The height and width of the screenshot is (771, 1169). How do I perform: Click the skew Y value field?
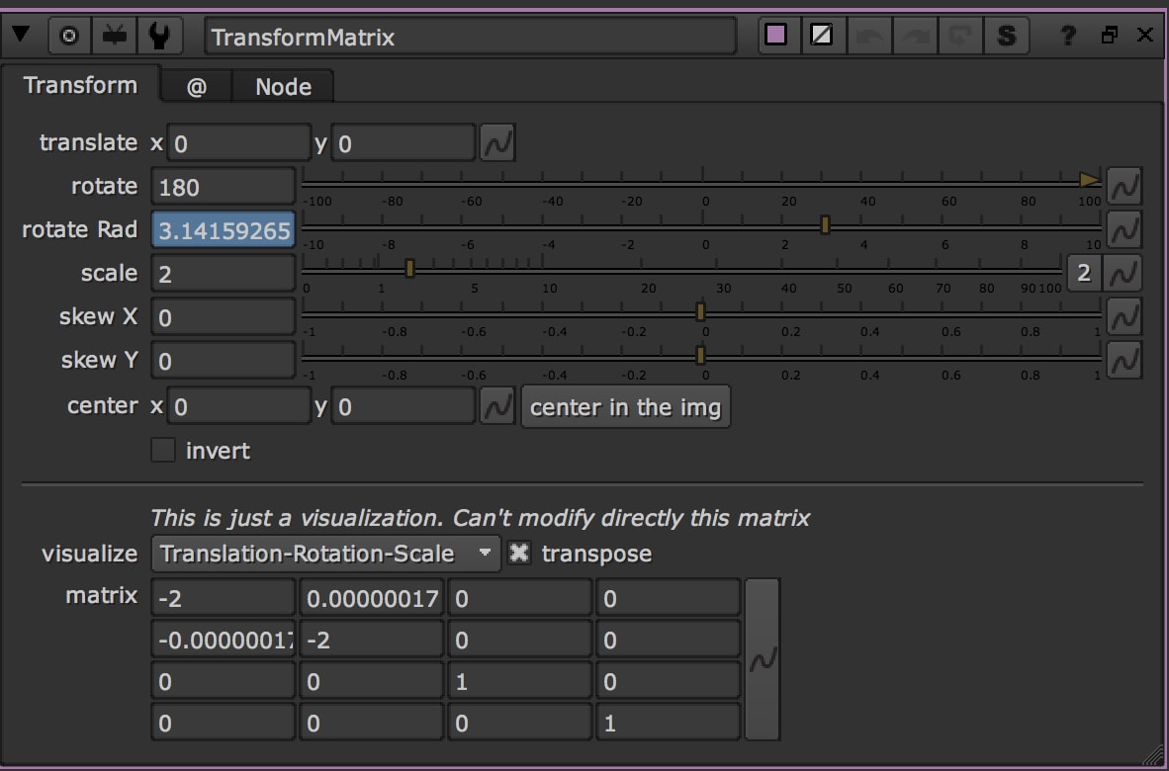click(x=223, y=361)
